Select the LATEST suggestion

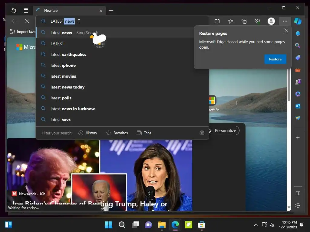(122, 43)
